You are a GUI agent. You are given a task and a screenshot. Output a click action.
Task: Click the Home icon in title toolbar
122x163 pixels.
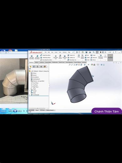coord(77,52)
